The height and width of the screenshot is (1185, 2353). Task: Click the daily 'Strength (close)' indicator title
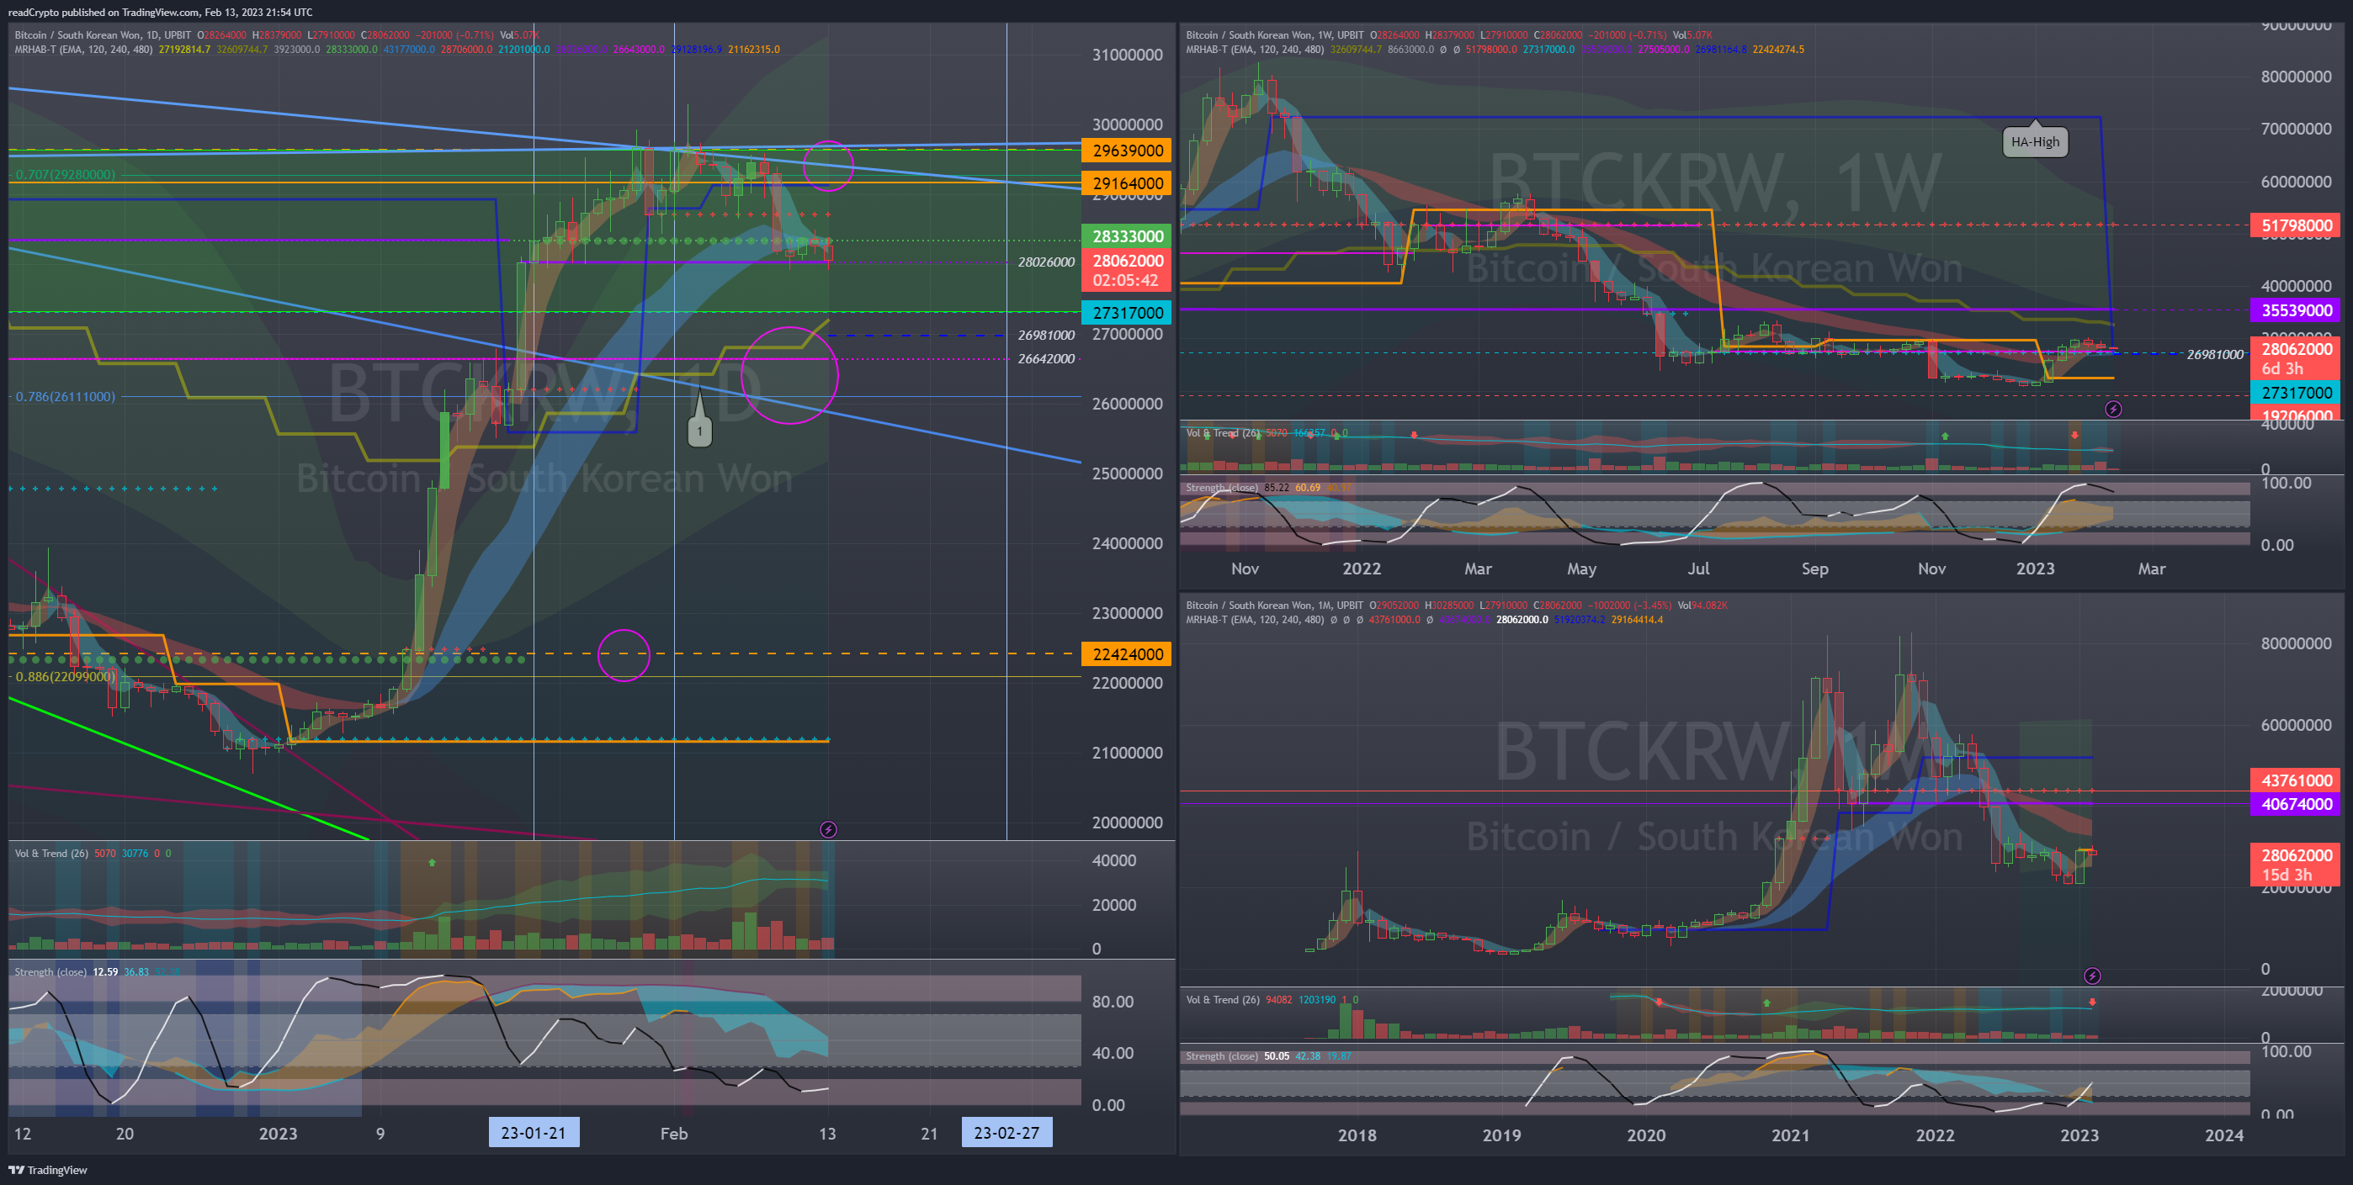click(50, 972)
